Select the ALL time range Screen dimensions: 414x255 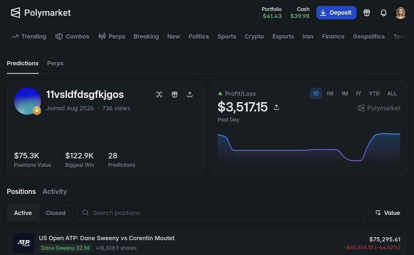coord(392,94)
